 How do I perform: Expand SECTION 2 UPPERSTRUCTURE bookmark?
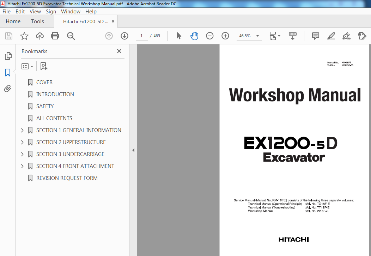(22, 142)
